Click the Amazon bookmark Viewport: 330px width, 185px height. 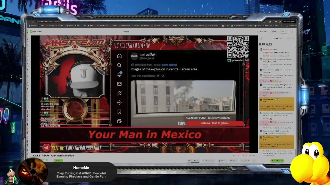(226, 26)
